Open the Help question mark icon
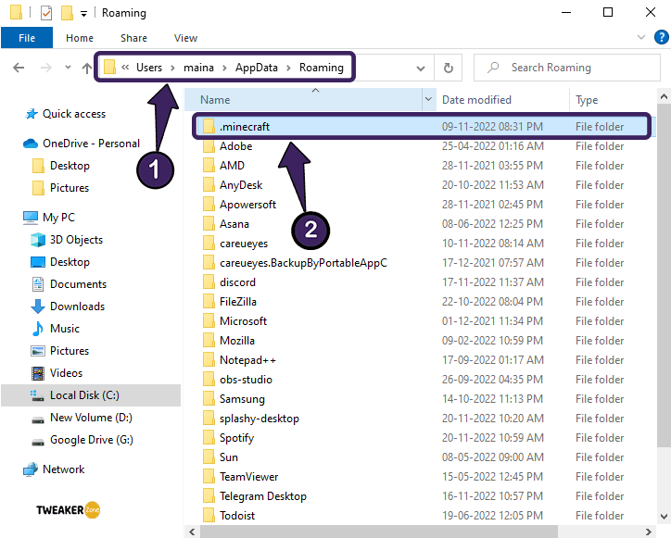This screenshot has width=671, height=538. (661, 37)
